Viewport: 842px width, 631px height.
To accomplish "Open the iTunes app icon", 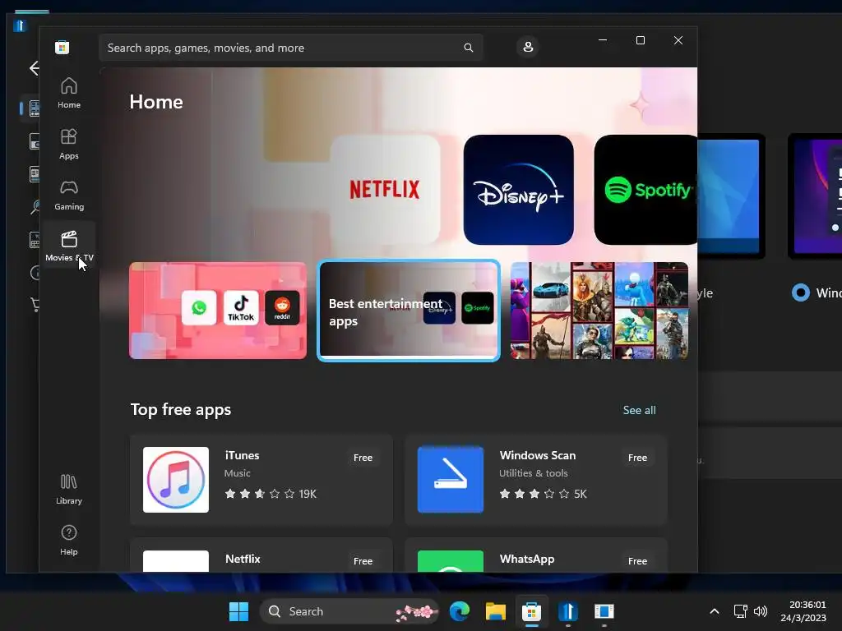I will tap(176, 480).
